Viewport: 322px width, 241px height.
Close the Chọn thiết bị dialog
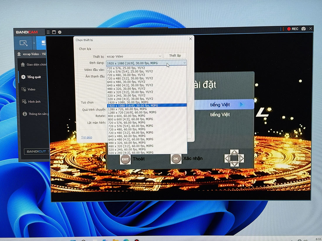coord(190,39)
